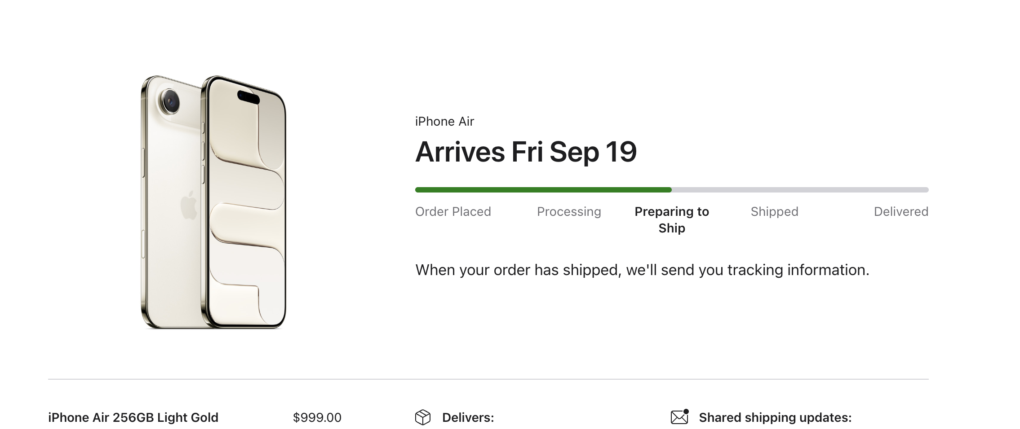Select the Delivered status step
Viewport: 1020px width, 429px height.
click(901, 211)
